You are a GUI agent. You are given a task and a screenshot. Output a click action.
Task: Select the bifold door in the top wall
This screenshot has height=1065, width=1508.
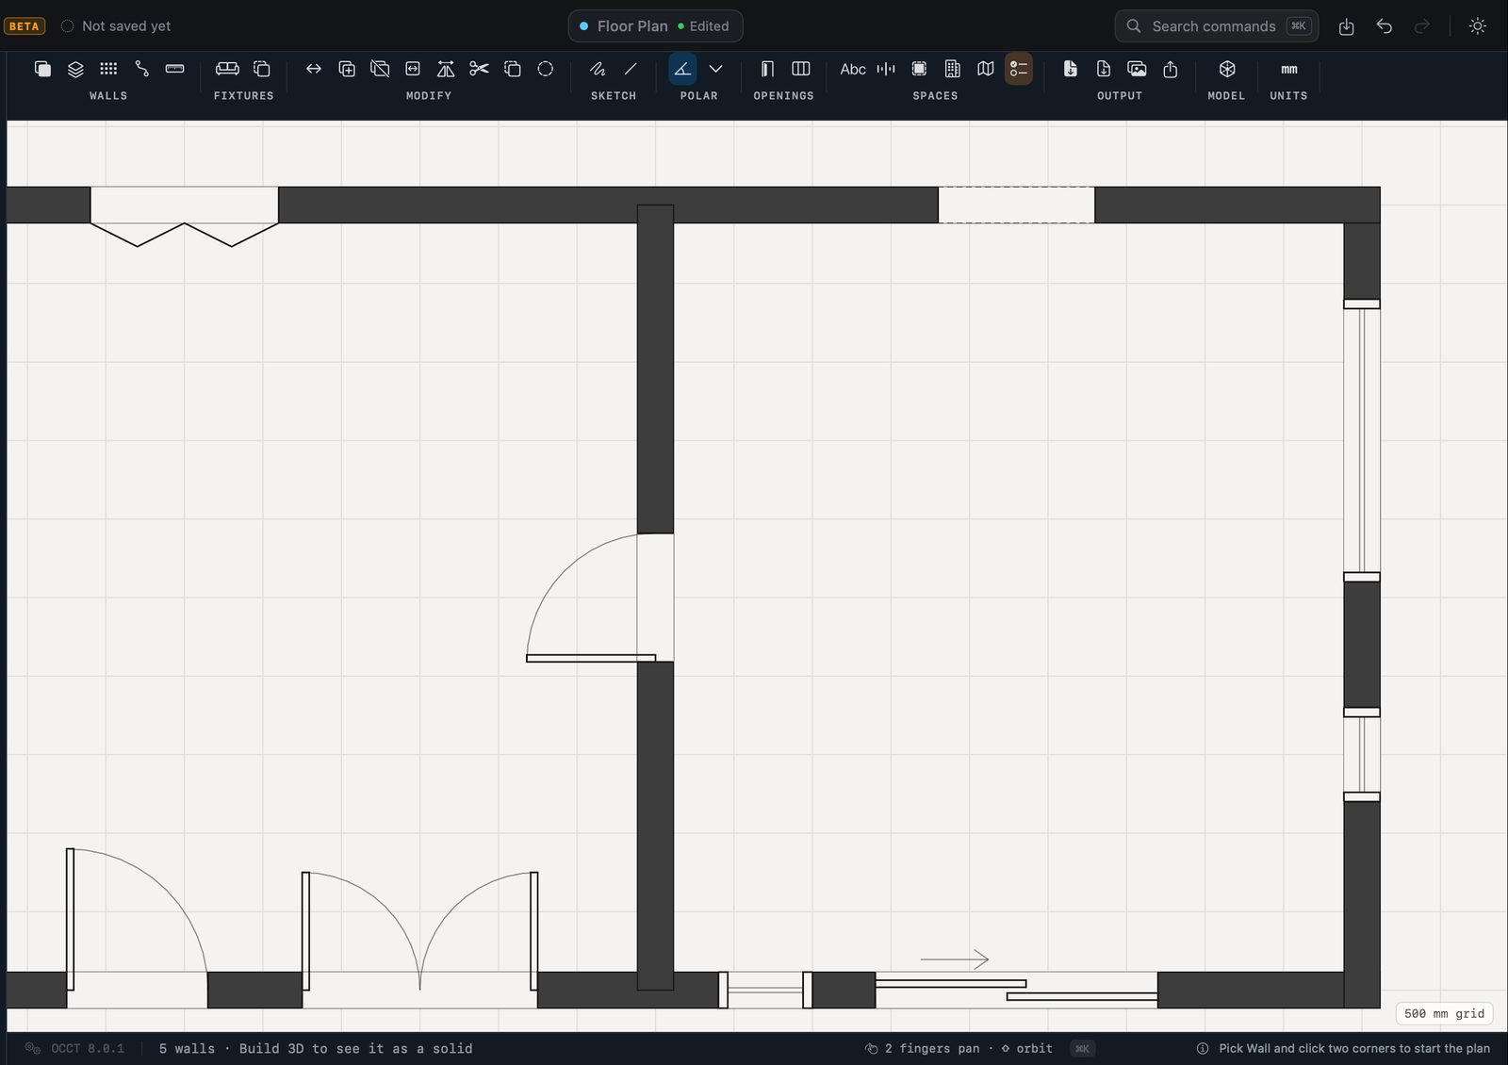tap(185, 217)
